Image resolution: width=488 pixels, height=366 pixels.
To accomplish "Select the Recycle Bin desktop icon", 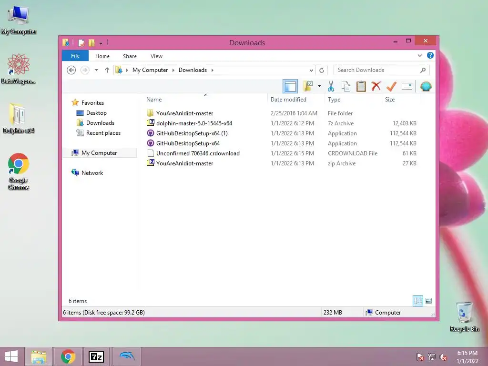I will 464,316.
